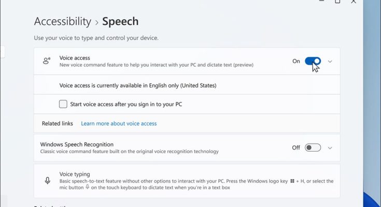Screen dimensions: 381x207
Task: Maximize the Settings window
Action: pos(337,2)
